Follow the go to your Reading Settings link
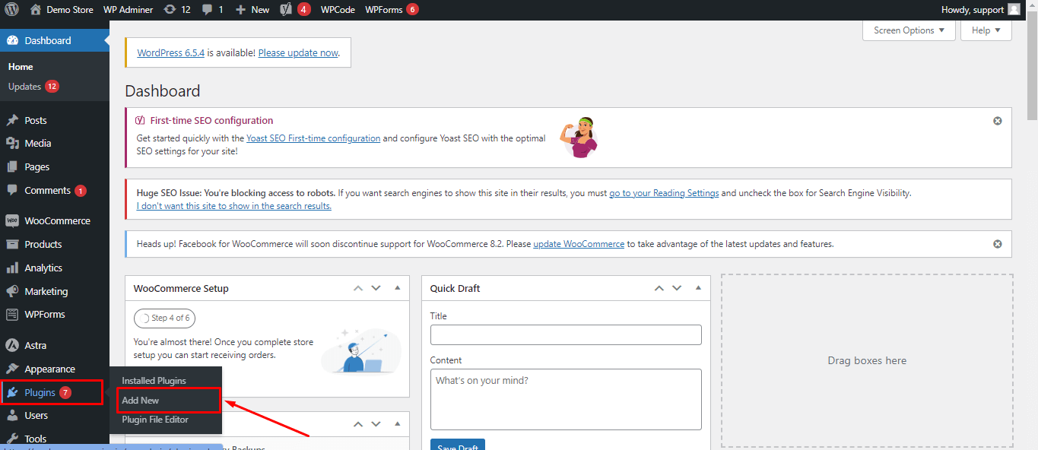Image resolution: width=1038 pixels, height=450 pixels. 664,193
